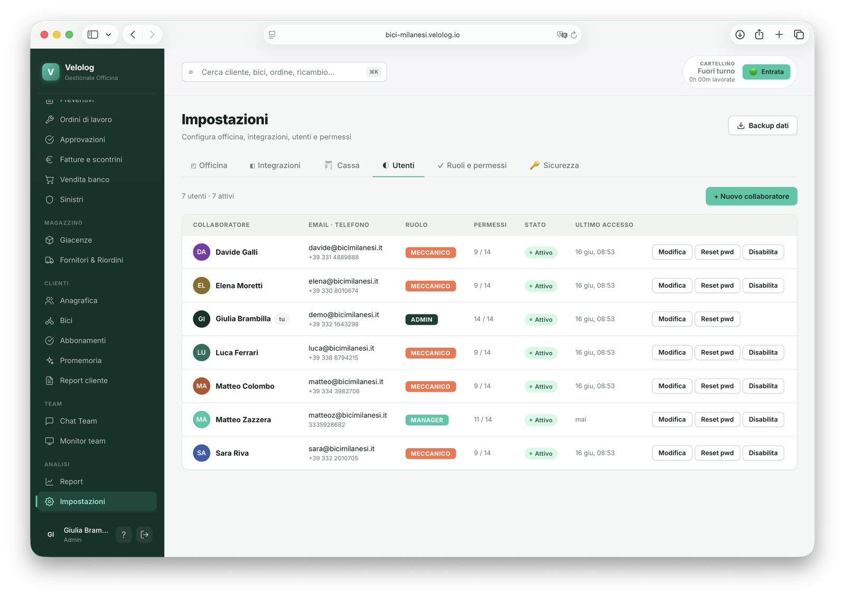The image size is (845, 597).
Task: Click Disabilita for Davide Galli
Action: (763, 252)
